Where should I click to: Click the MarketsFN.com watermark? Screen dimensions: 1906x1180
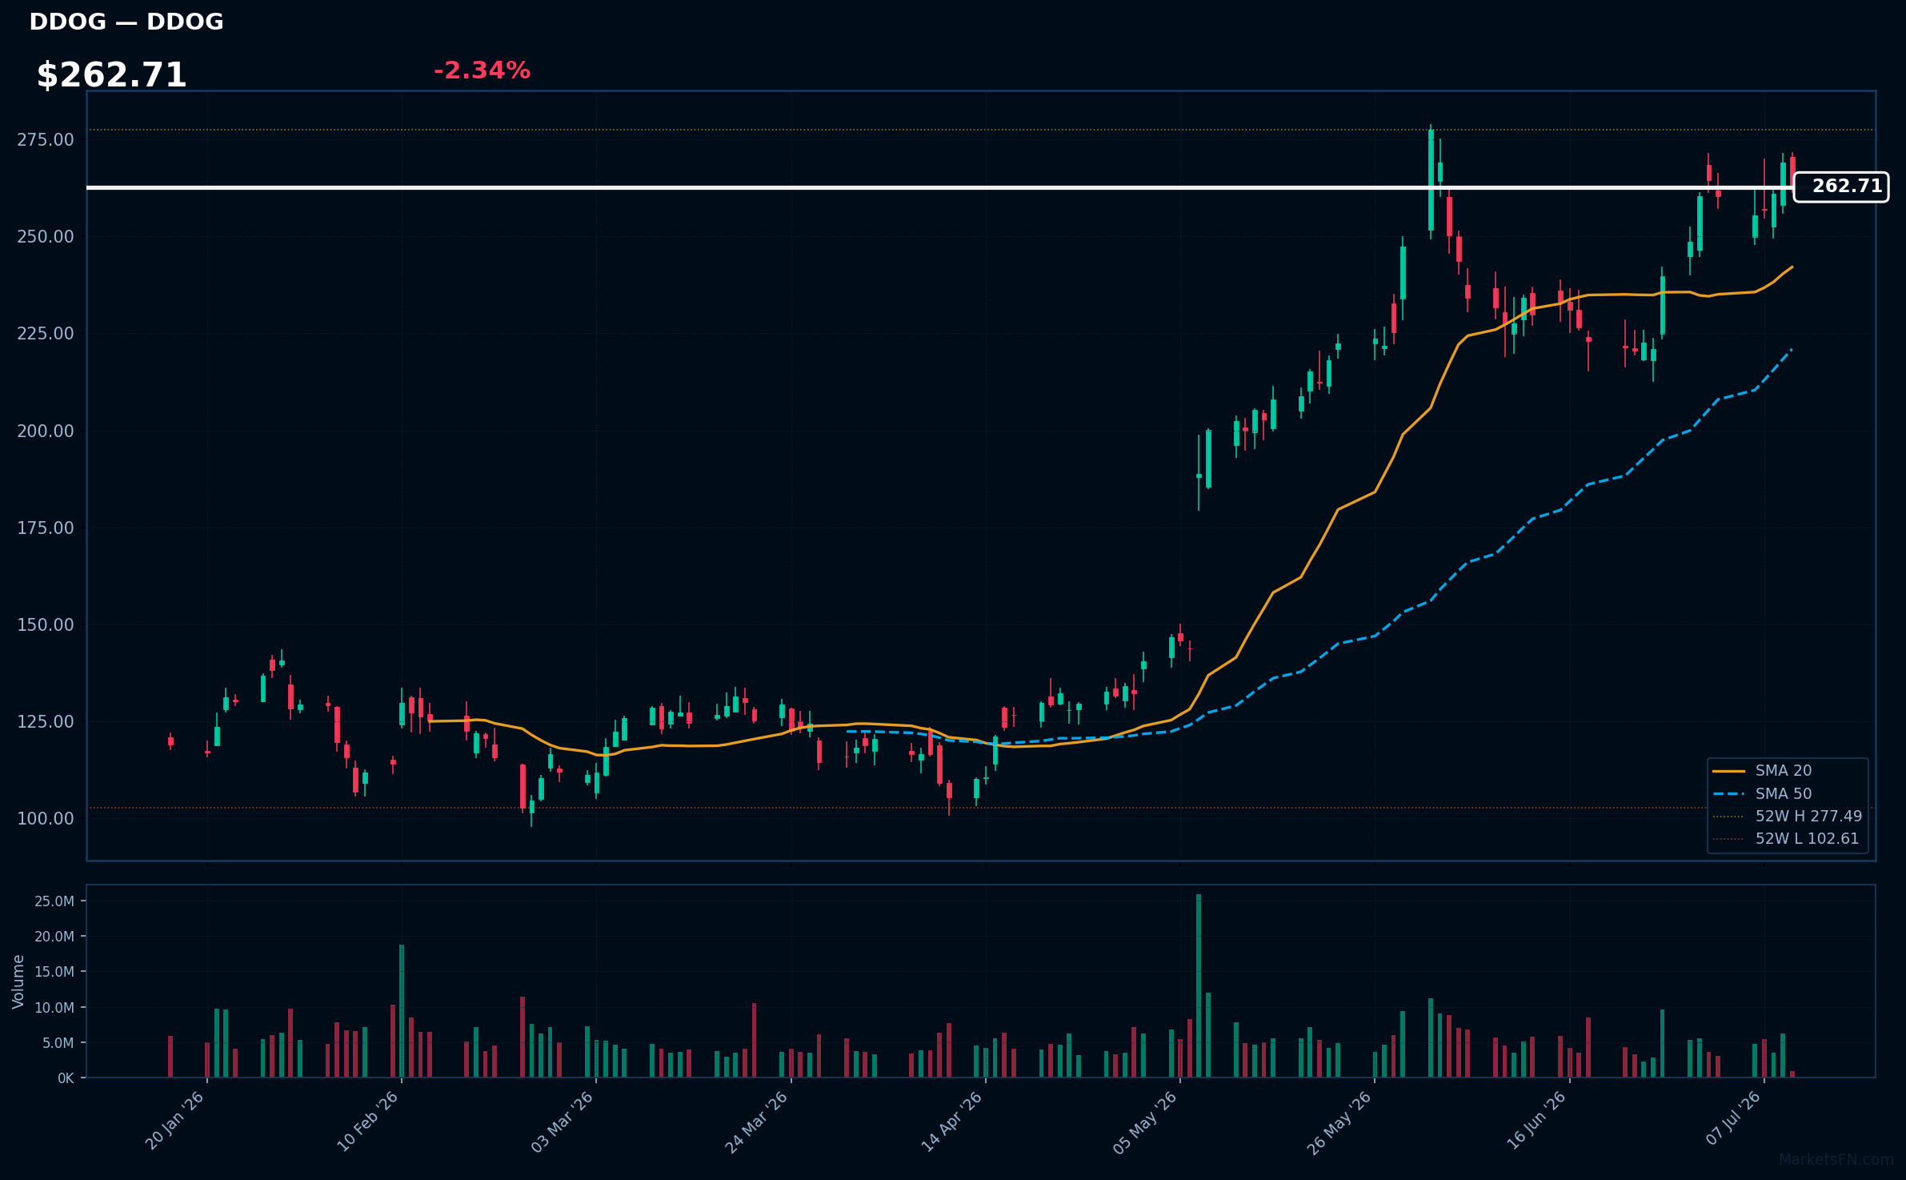1836,1159
